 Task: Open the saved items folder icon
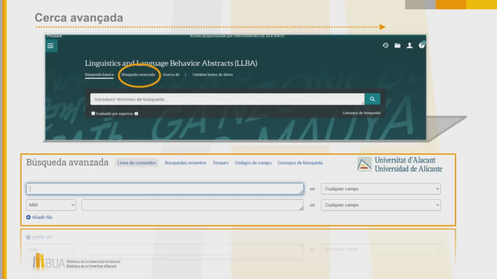[397, 46]
